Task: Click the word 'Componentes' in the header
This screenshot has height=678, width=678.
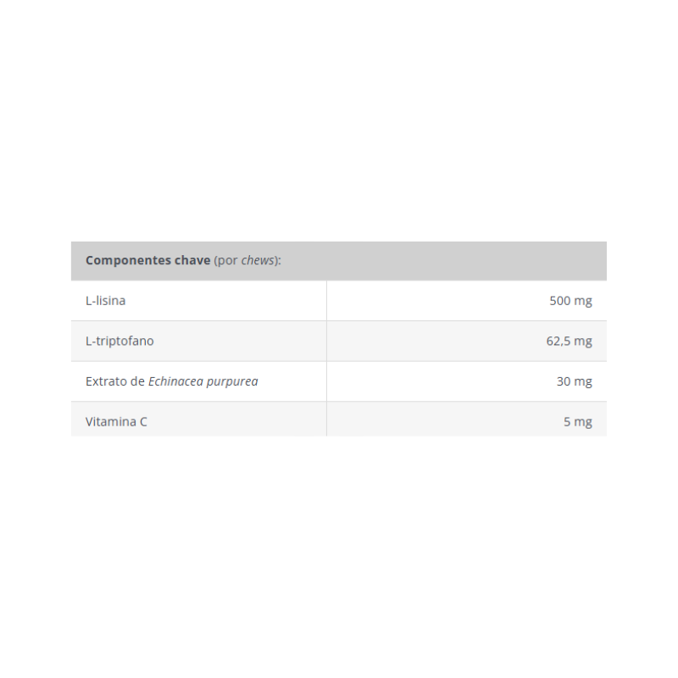Action: pos(128,260)
